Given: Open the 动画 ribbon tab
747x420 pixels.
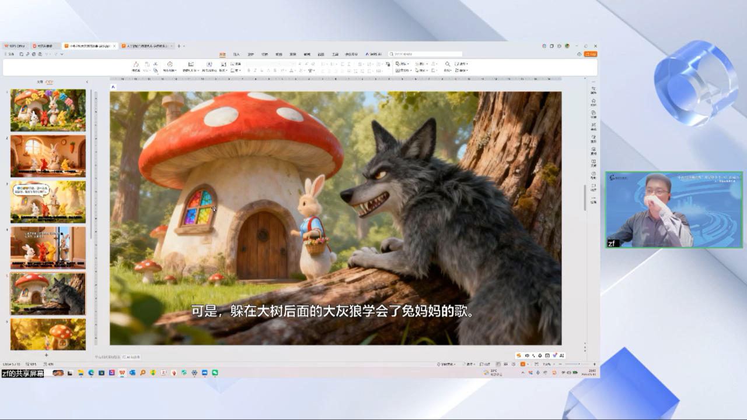Looking at the screenshot, I should pyautogui.click(x=278, y=54).
